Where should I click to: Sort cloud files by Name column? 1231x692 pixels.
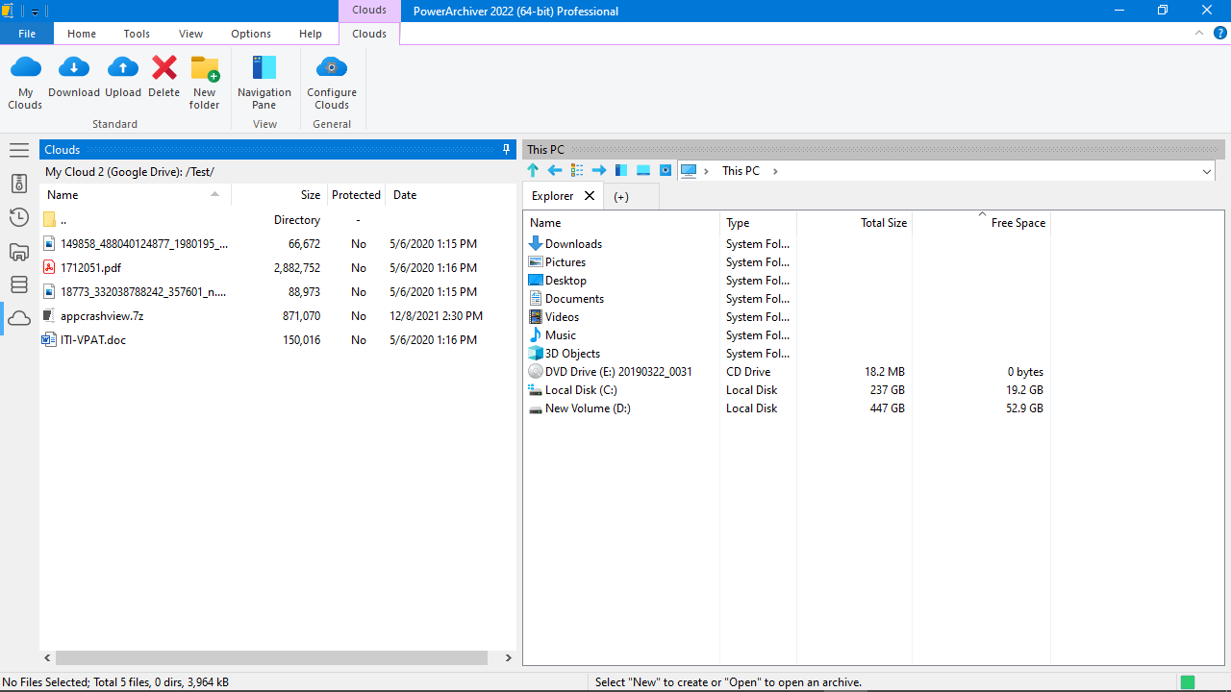[x=135, y=195]
